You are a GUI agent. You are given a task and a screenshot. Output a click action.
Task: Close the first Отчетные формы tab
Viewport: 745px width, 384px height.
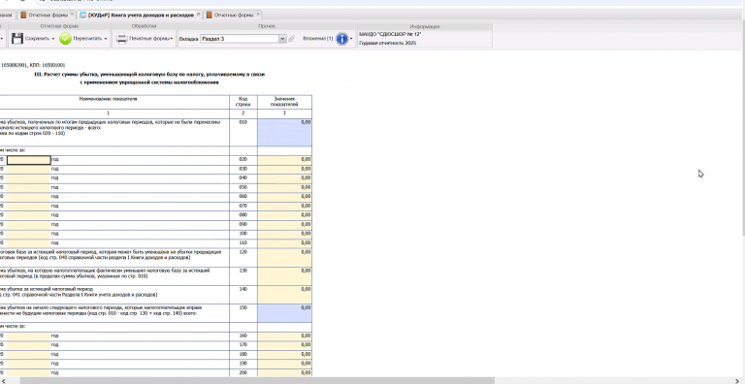tap(72, 15)
